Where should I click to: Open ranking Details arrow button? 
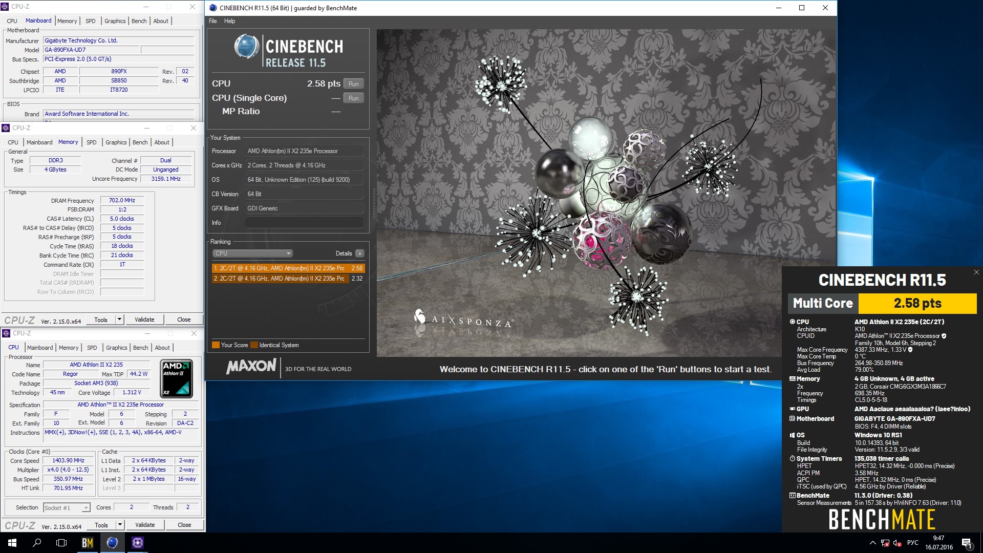[x=360, y=253]
